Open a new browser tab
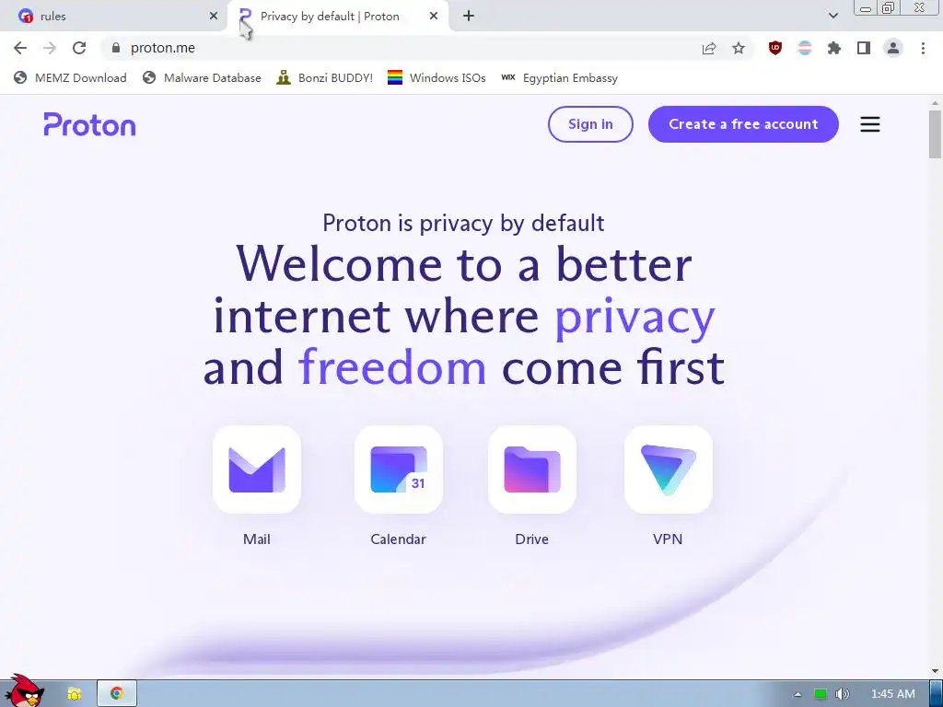Image resolution: width=943 pixels, height=707 pixels. pyautogui.click(x=469, y=17)
